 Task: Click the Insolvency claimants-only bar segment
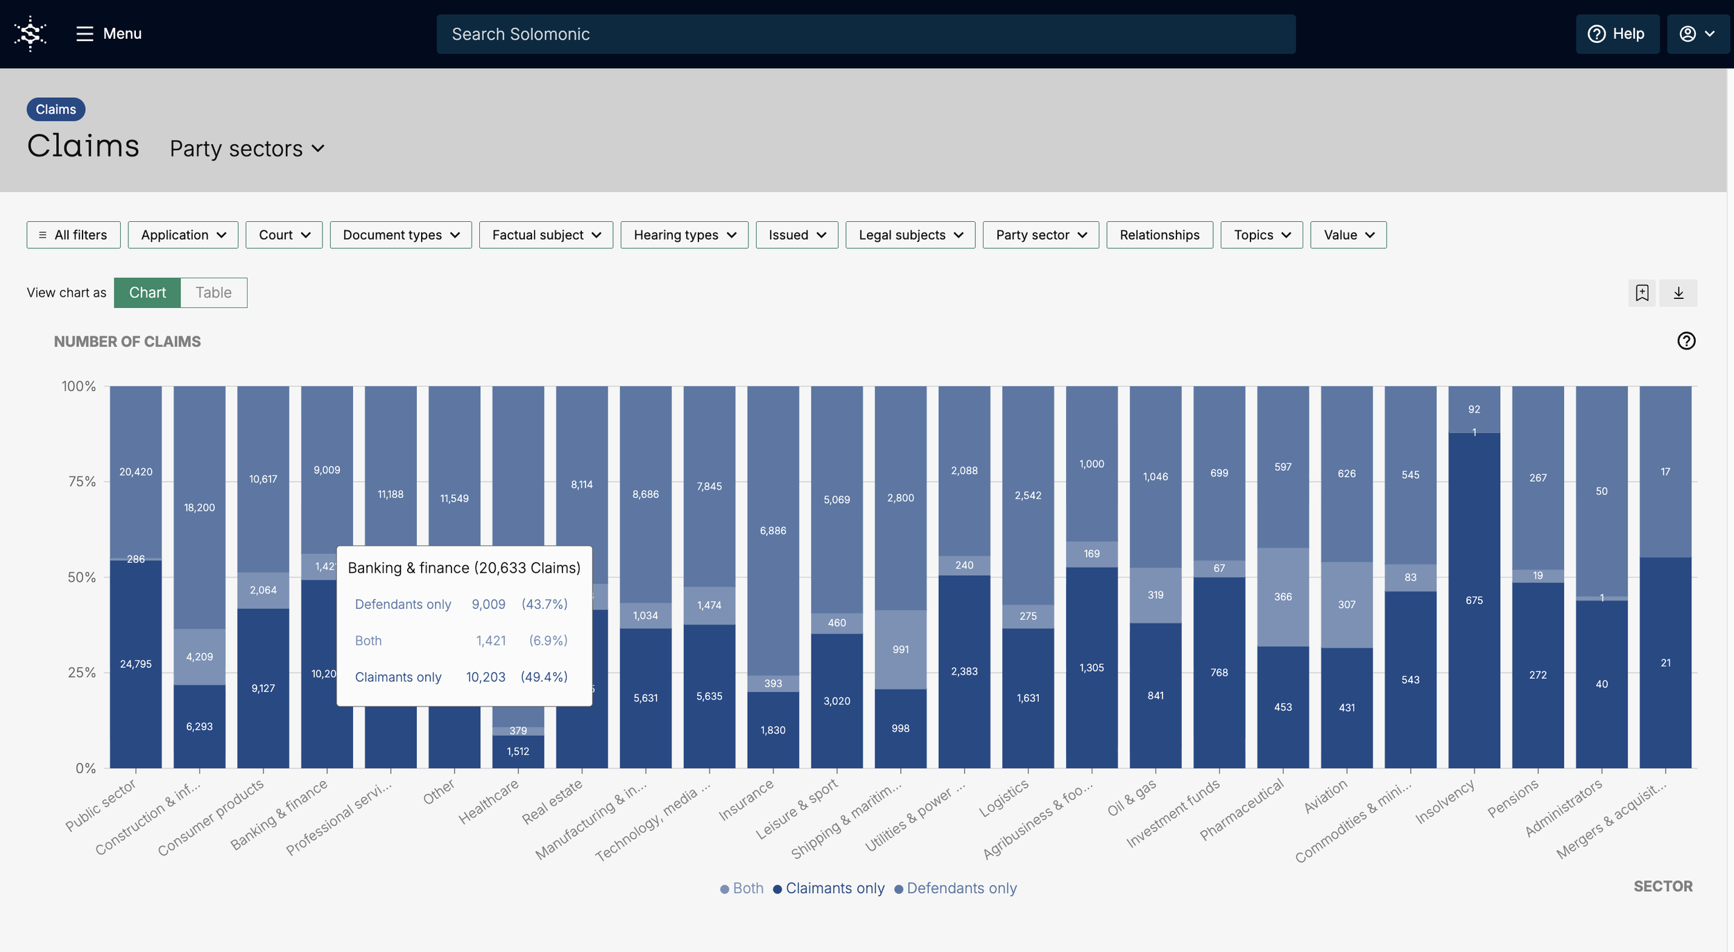pyautogui.click(x=1474, y=600)
